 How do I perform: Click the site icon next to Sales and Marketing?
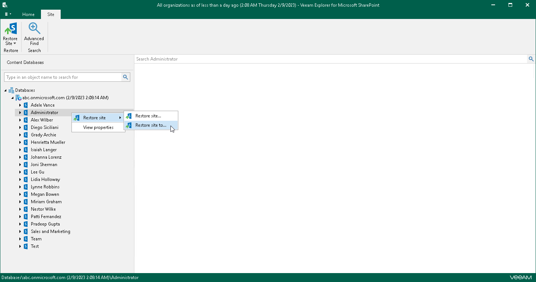25,231
